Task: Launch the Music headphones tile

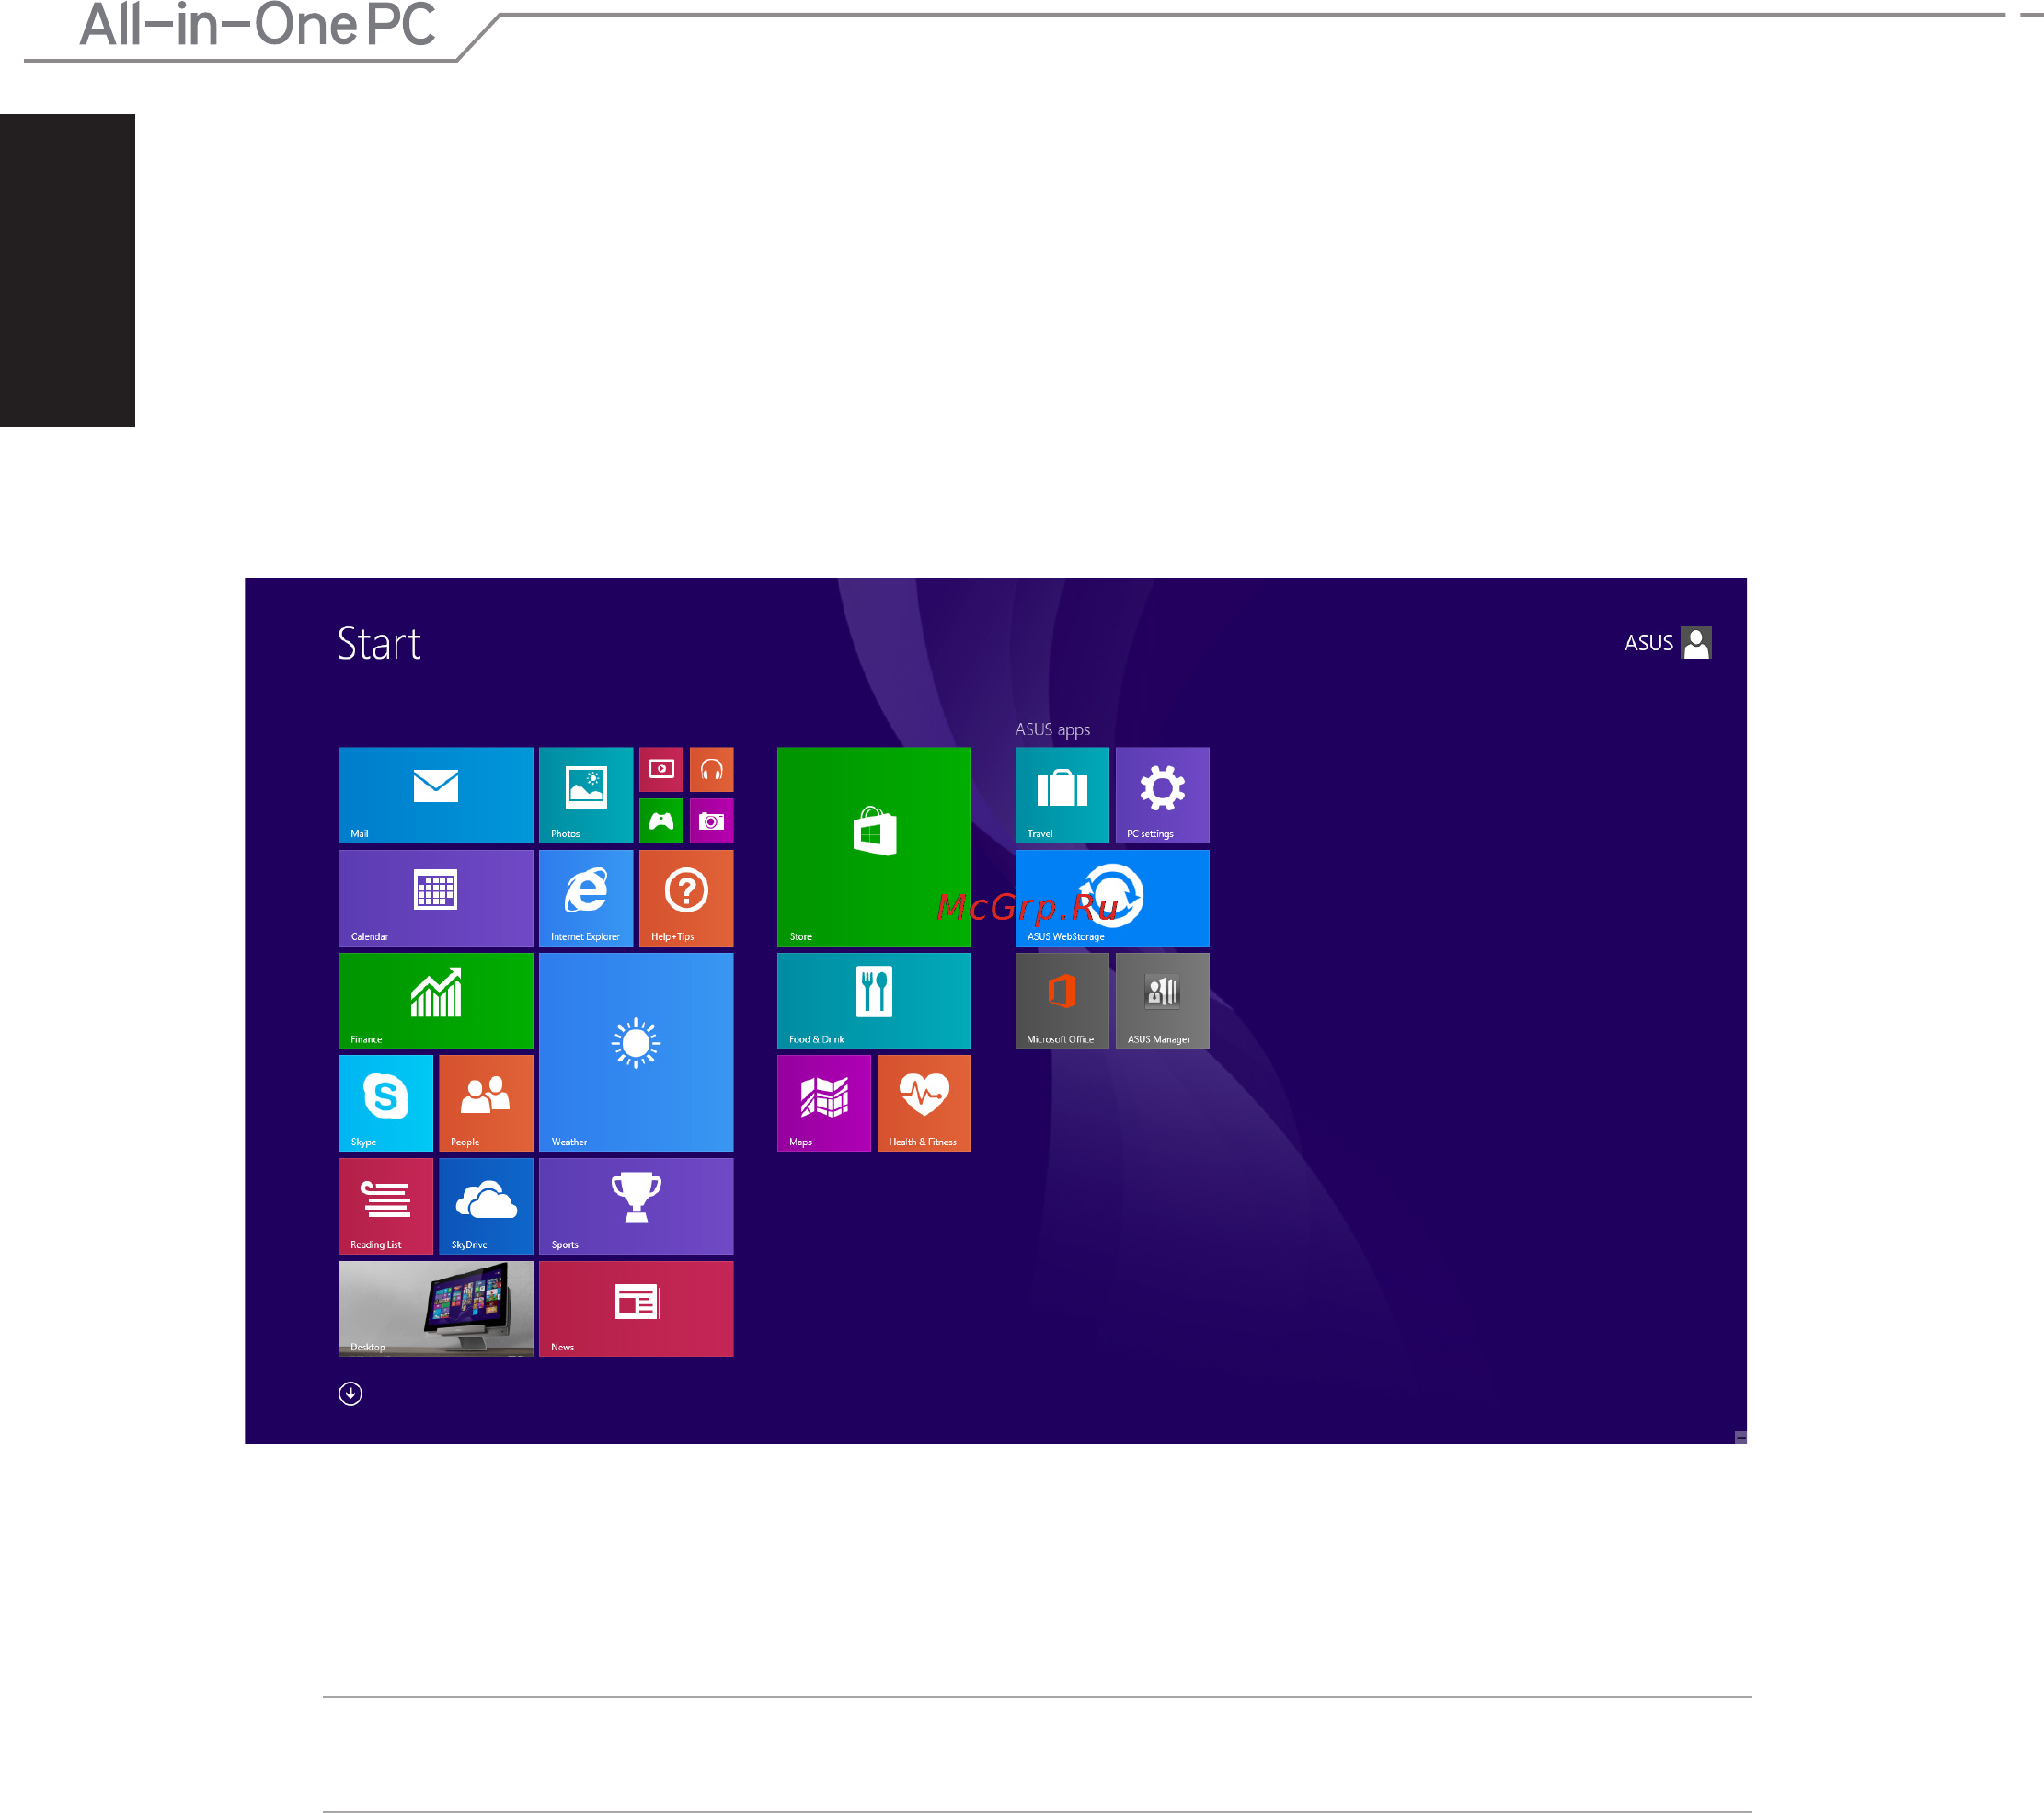Action: pyautogui.click(x=711, y=769)
